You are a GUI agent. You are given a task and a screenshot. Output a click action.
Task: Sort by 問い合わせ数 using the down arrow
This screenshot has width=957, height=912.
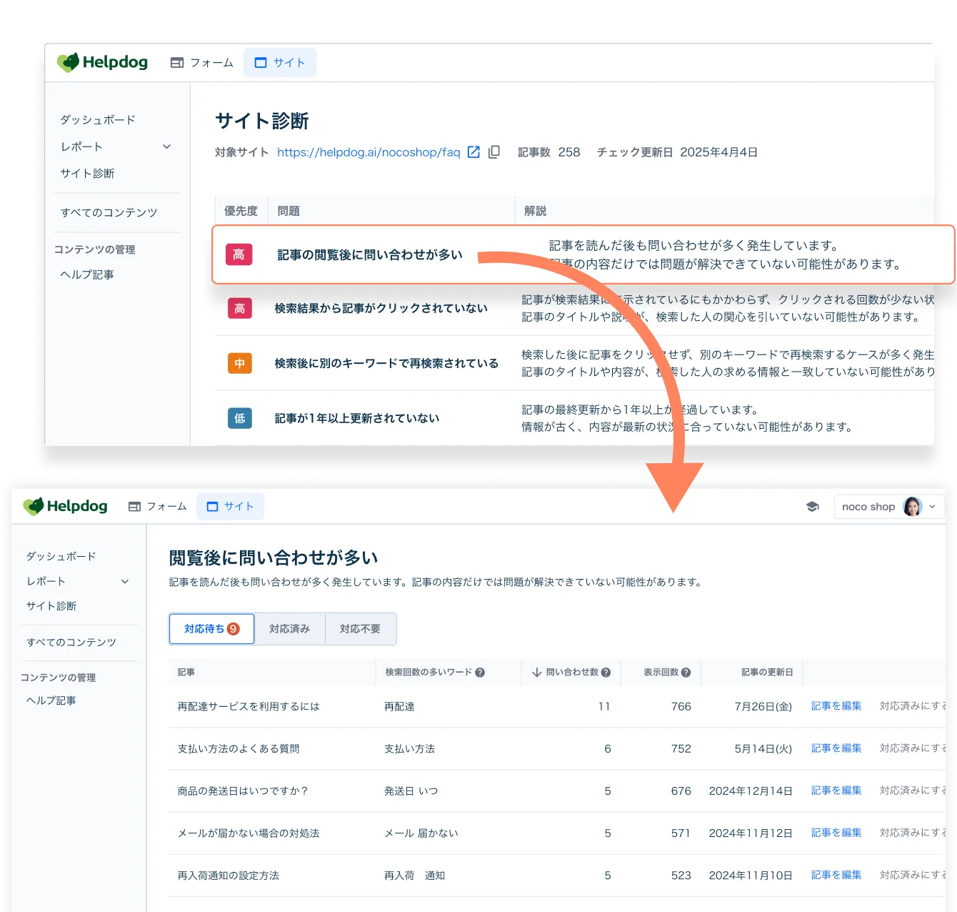pyautogui.click(x=537, y=673)
